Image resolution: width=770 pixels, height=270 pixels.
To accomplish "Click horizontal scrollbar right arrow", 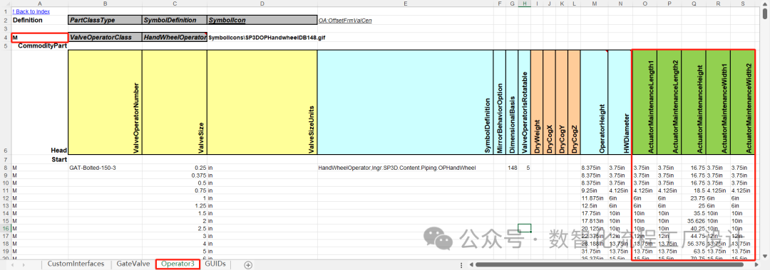I will point(756,265).
